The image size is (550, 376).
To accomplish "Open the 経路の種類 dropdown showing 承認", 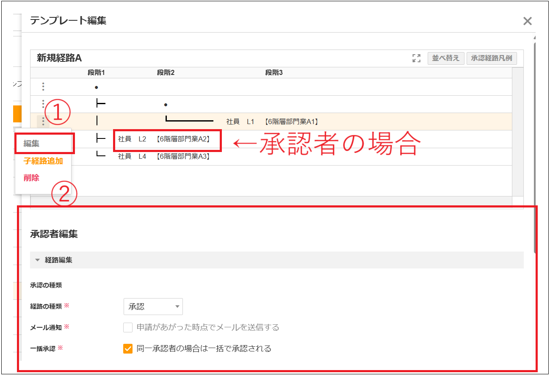I will tap(153, 307).
